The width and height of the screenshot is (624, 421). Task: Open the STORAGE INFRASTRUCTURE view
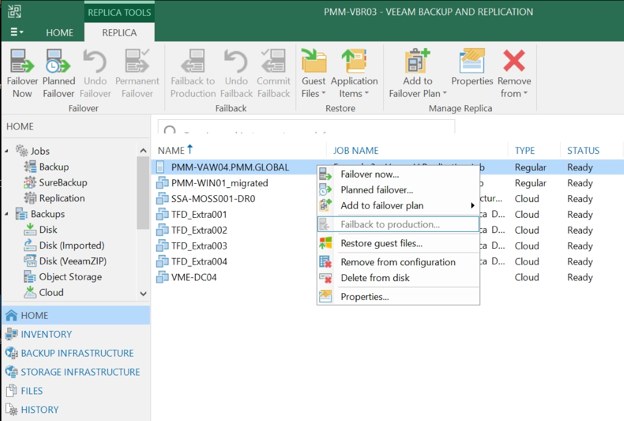76,372
